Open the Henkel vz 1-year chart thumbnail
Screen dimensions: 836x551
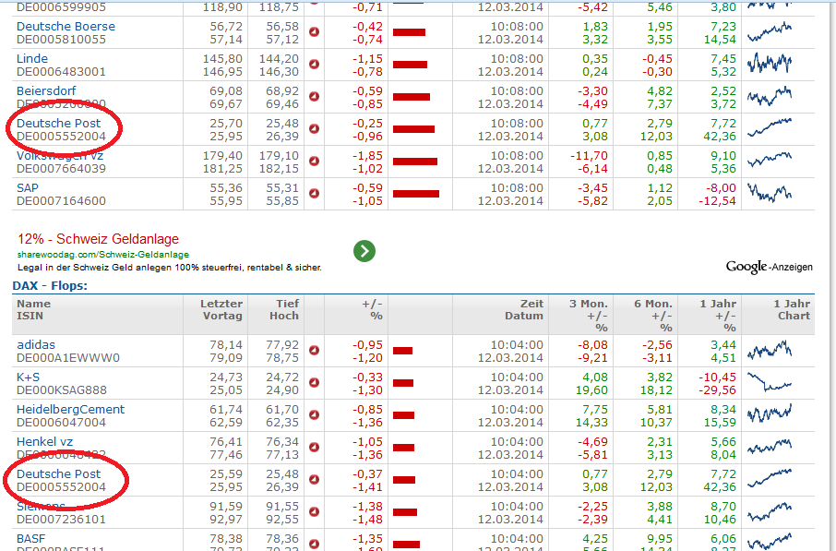point(770,447)
